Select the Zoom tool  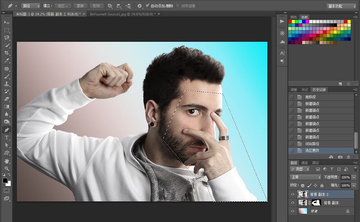coord(7,169)
